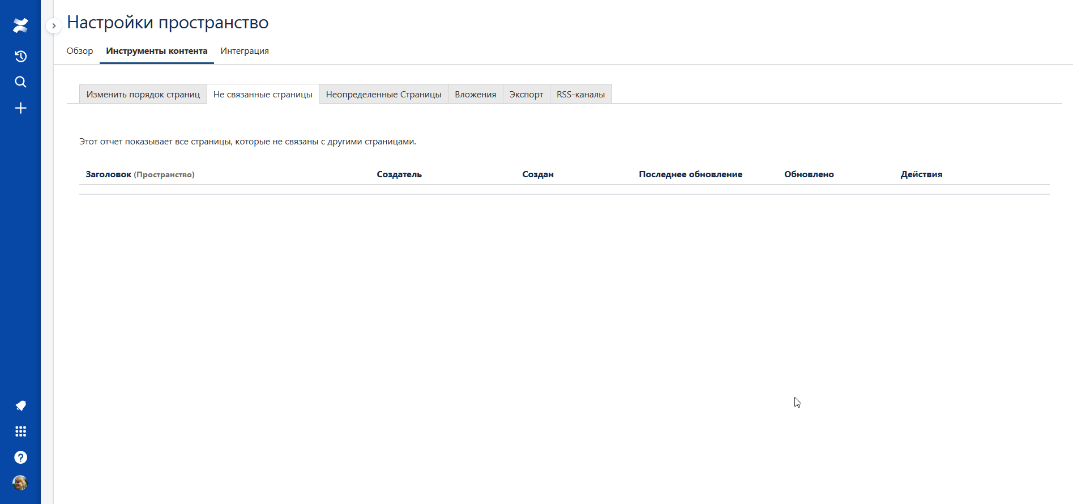Click the Создан column header
Screen dimensions: 1073x504
click(x=538, y=174)
